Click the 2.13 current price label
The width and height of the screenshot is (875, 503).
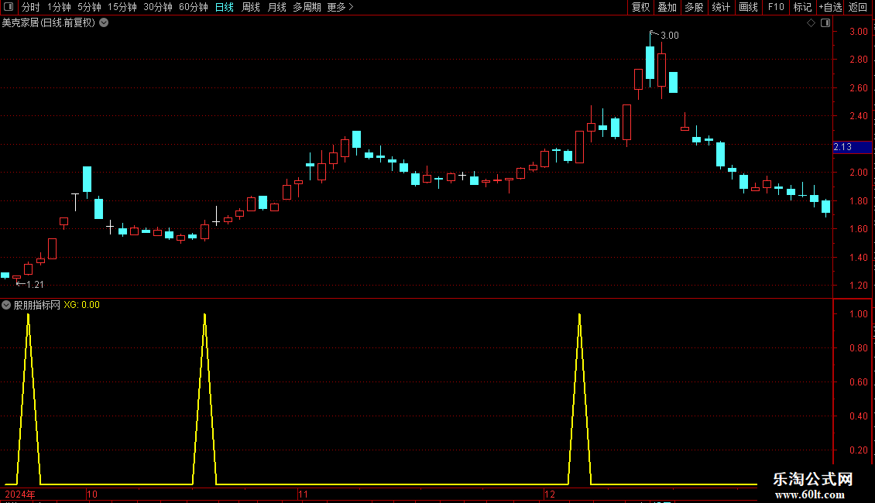842,147
